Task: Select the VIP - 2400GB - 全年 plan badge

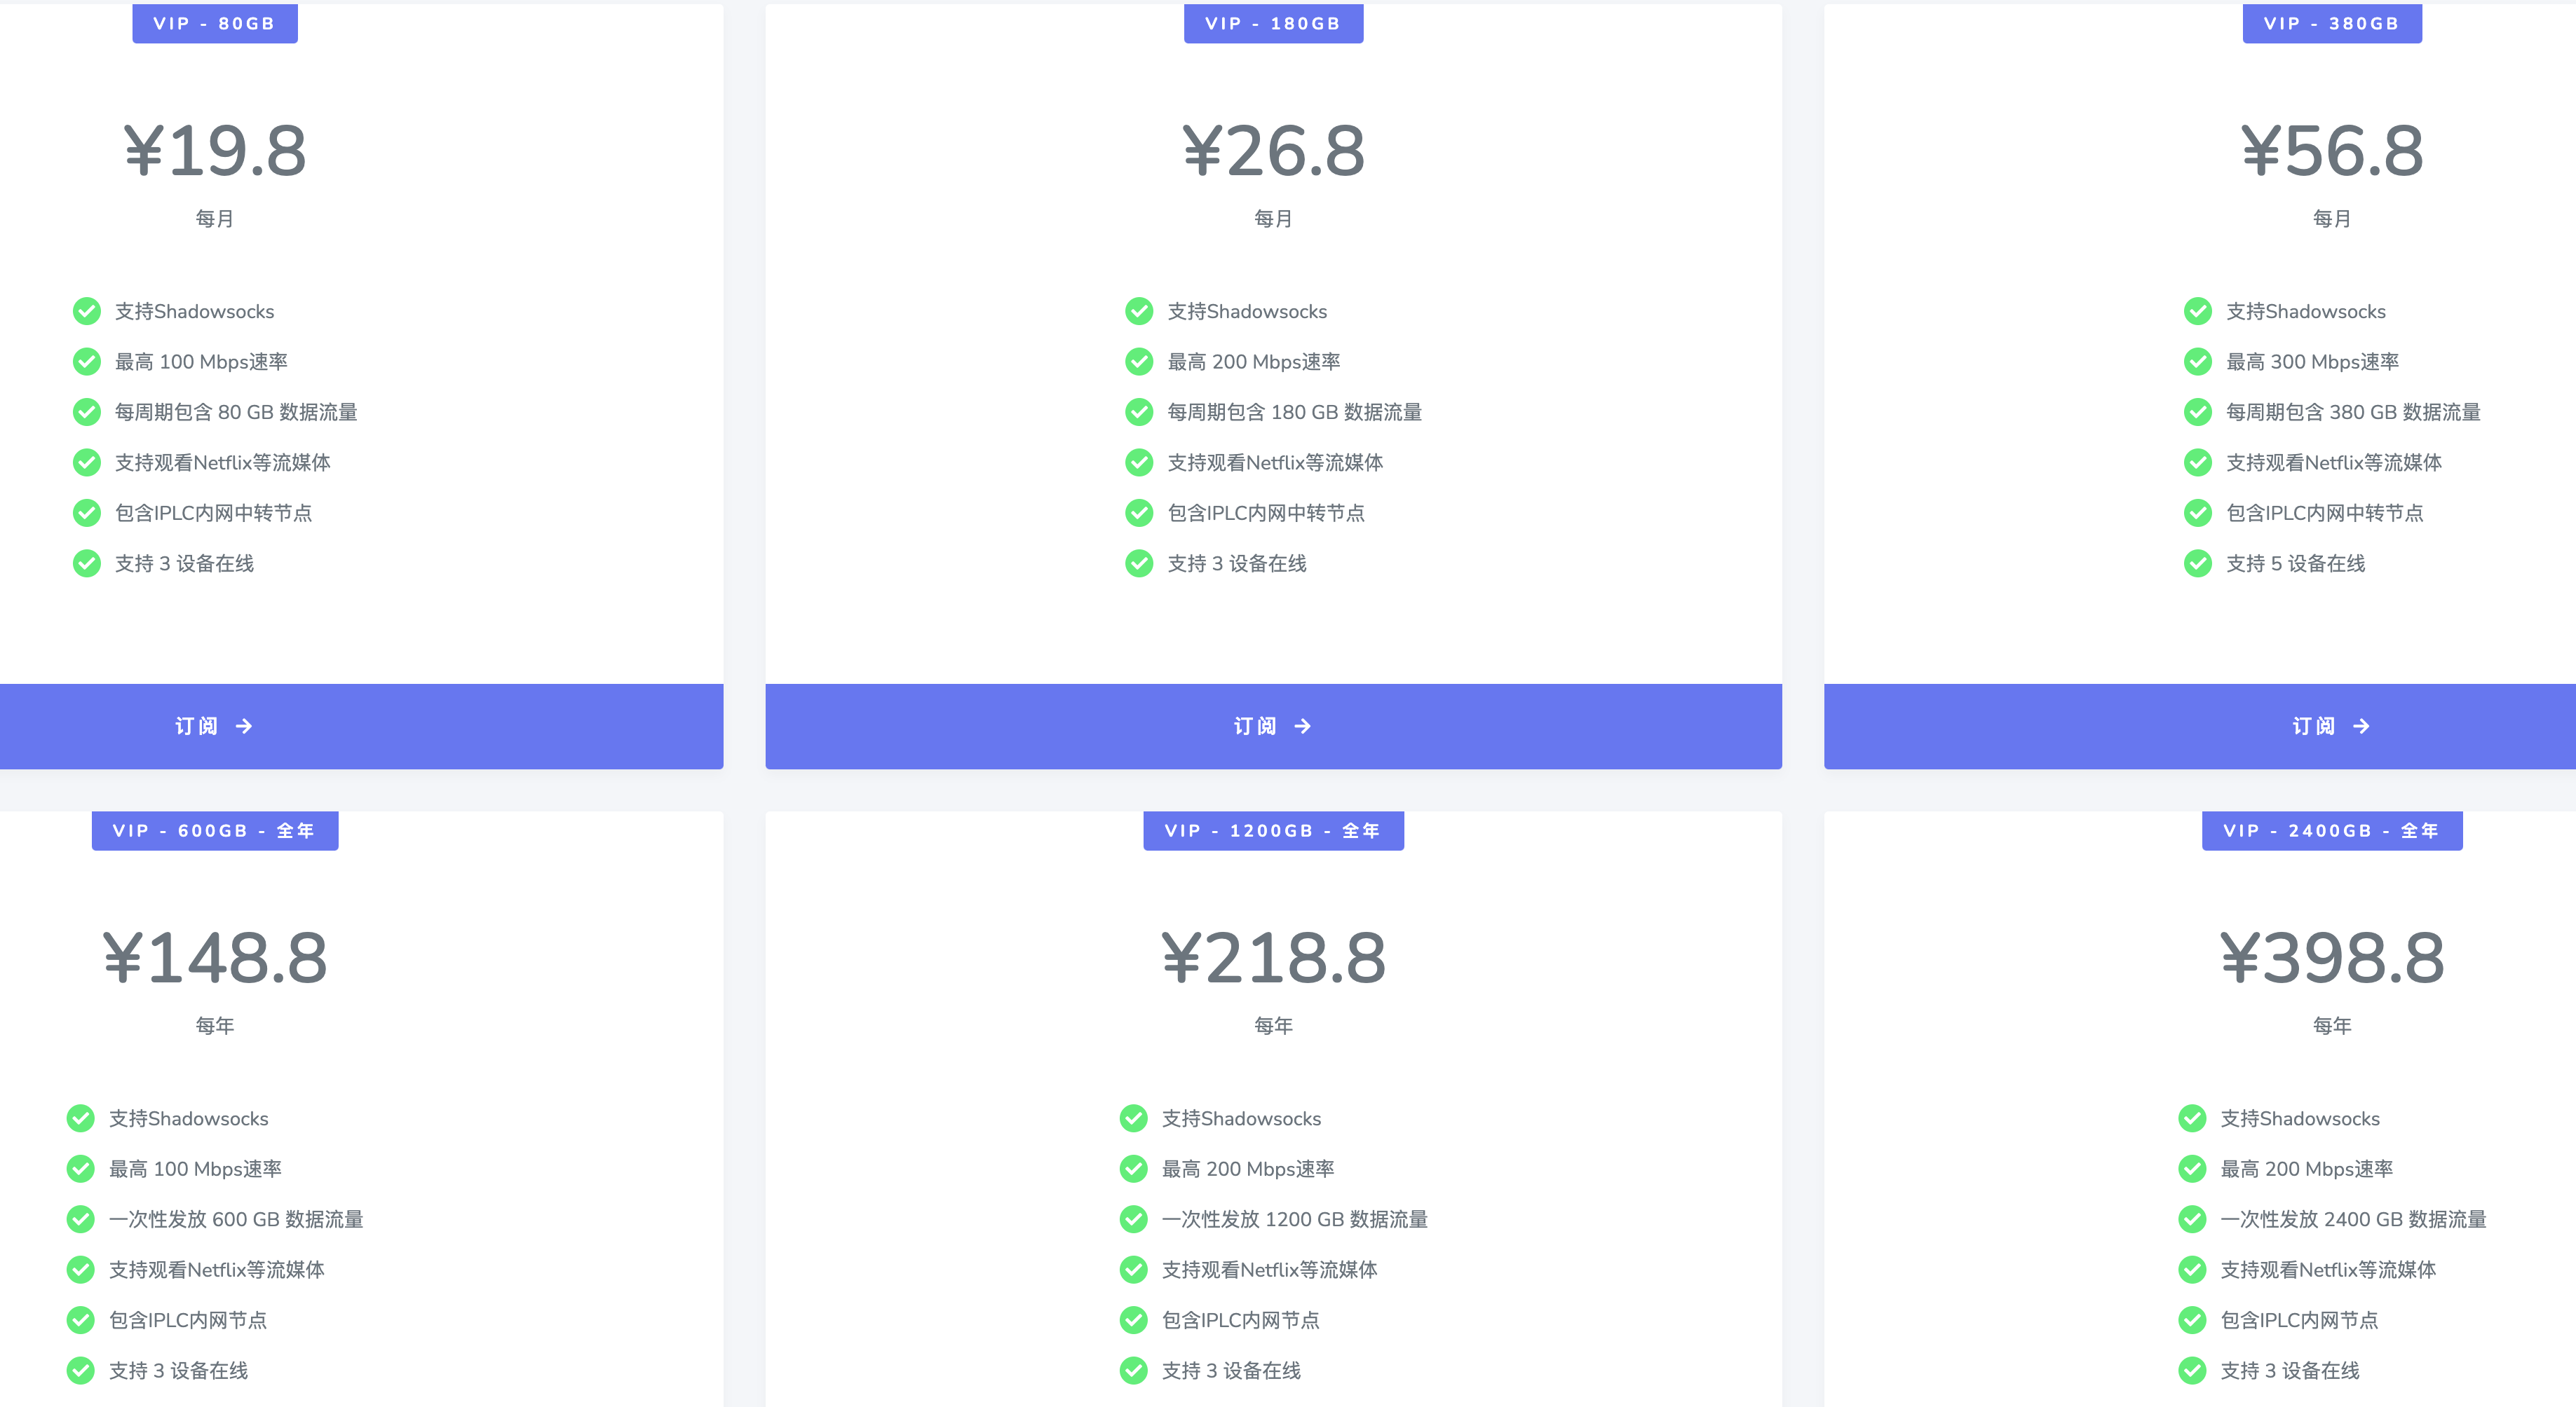Action: (x=2332, y=830)
